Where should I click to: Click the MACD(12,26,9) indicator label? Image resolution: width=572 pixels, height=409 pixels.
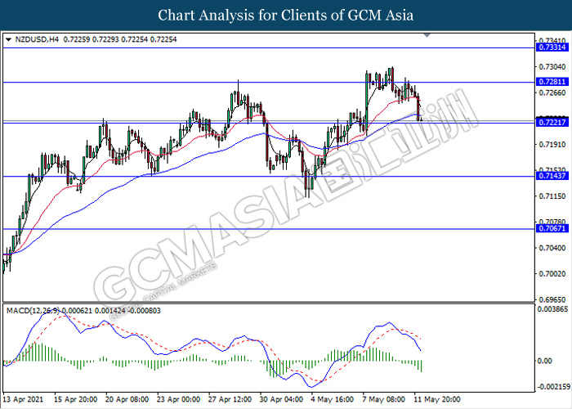point(35,311)
